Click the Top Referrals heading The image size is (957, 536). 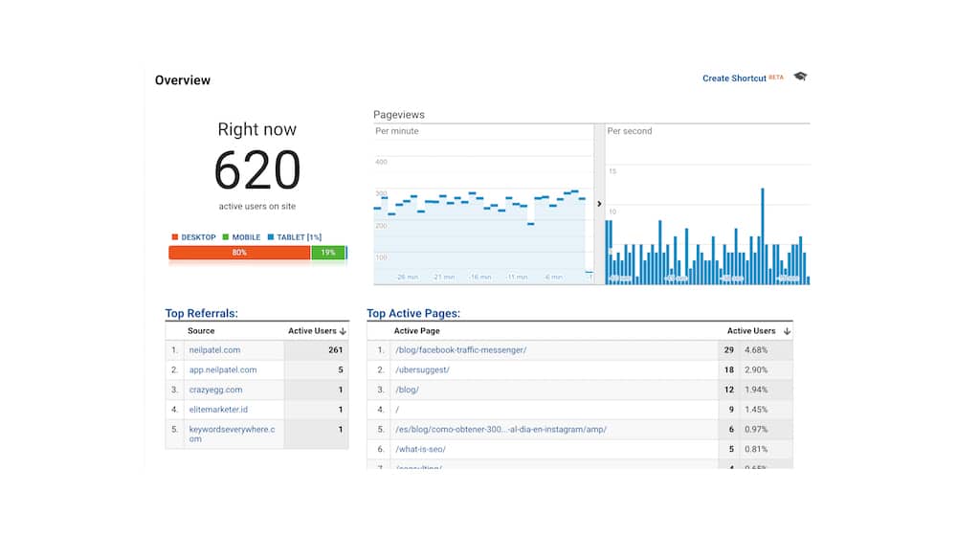point(201,313)
